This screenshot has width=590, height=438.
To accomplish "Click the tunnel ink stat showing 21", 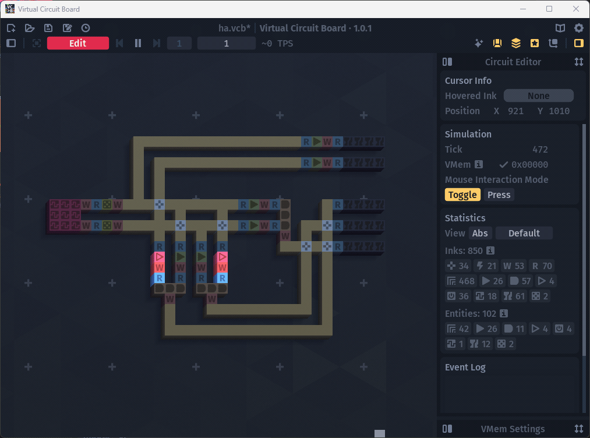I will [486, 266].
